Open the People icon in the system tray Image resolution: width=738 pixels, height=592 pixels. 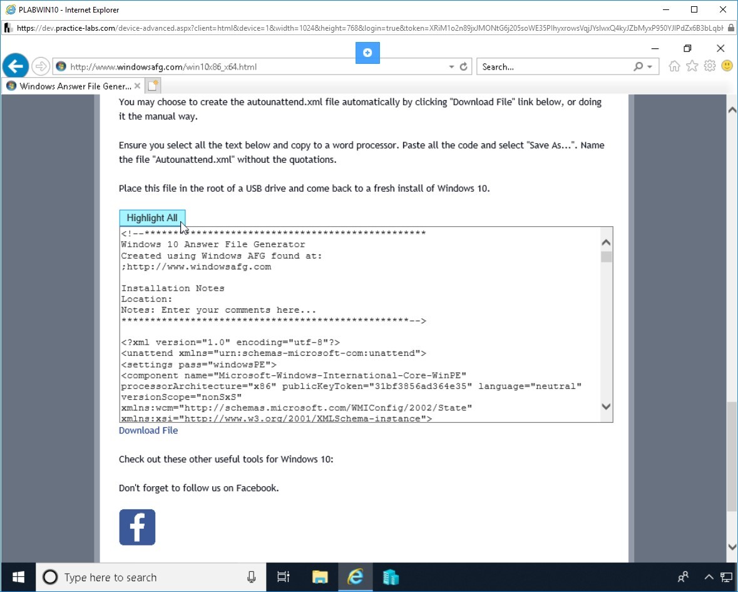point(683,577)
